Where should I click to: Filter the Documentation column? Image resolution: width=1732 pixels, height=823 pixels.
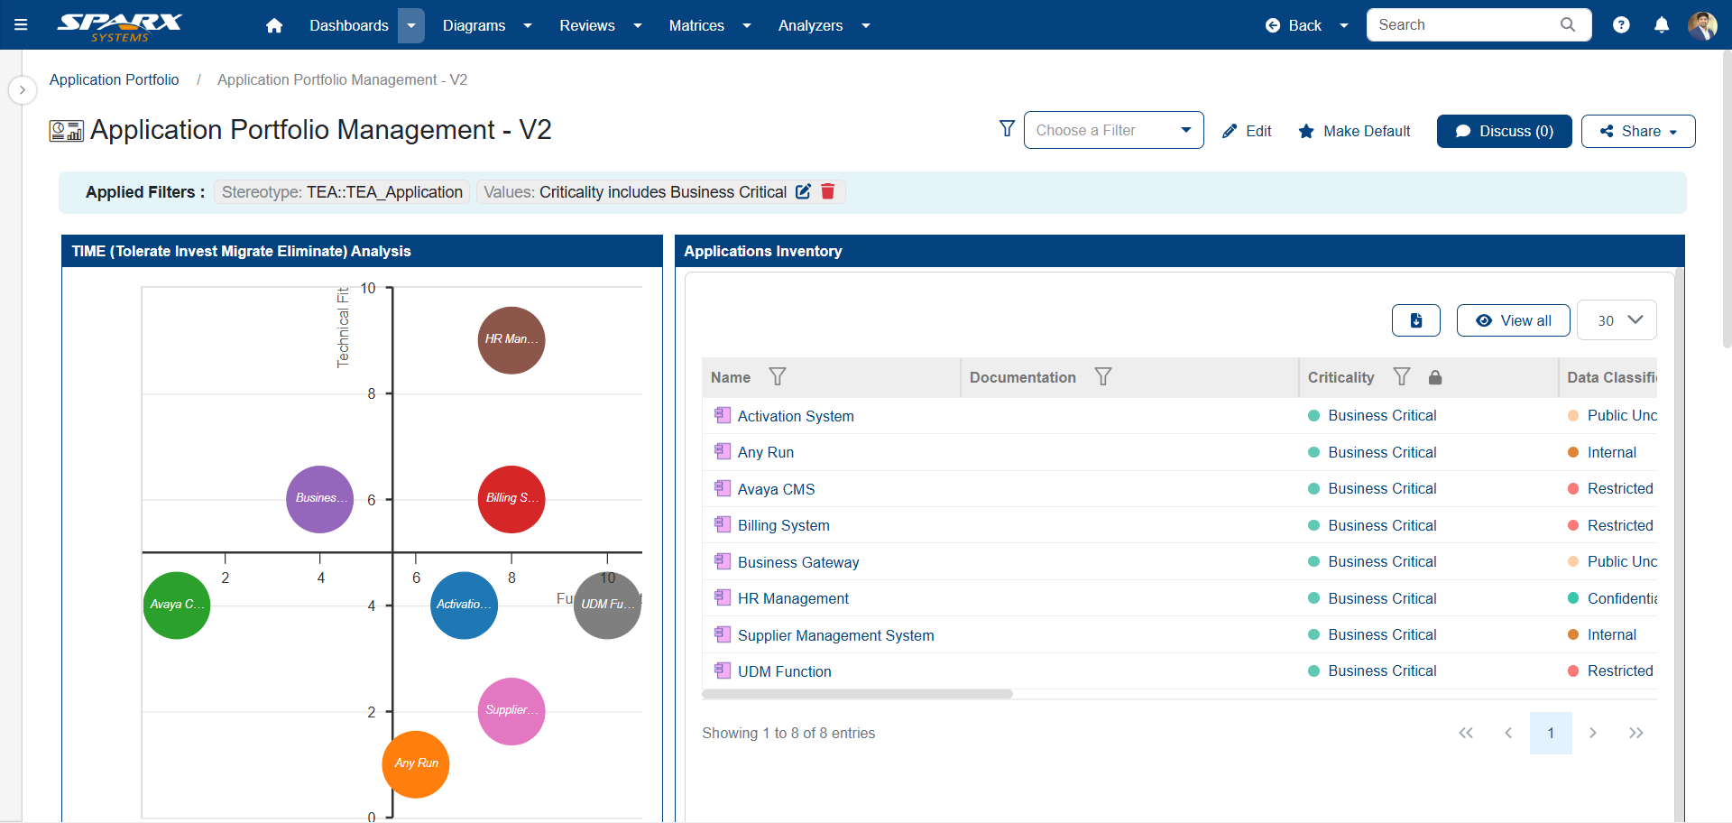[1102, 377]
